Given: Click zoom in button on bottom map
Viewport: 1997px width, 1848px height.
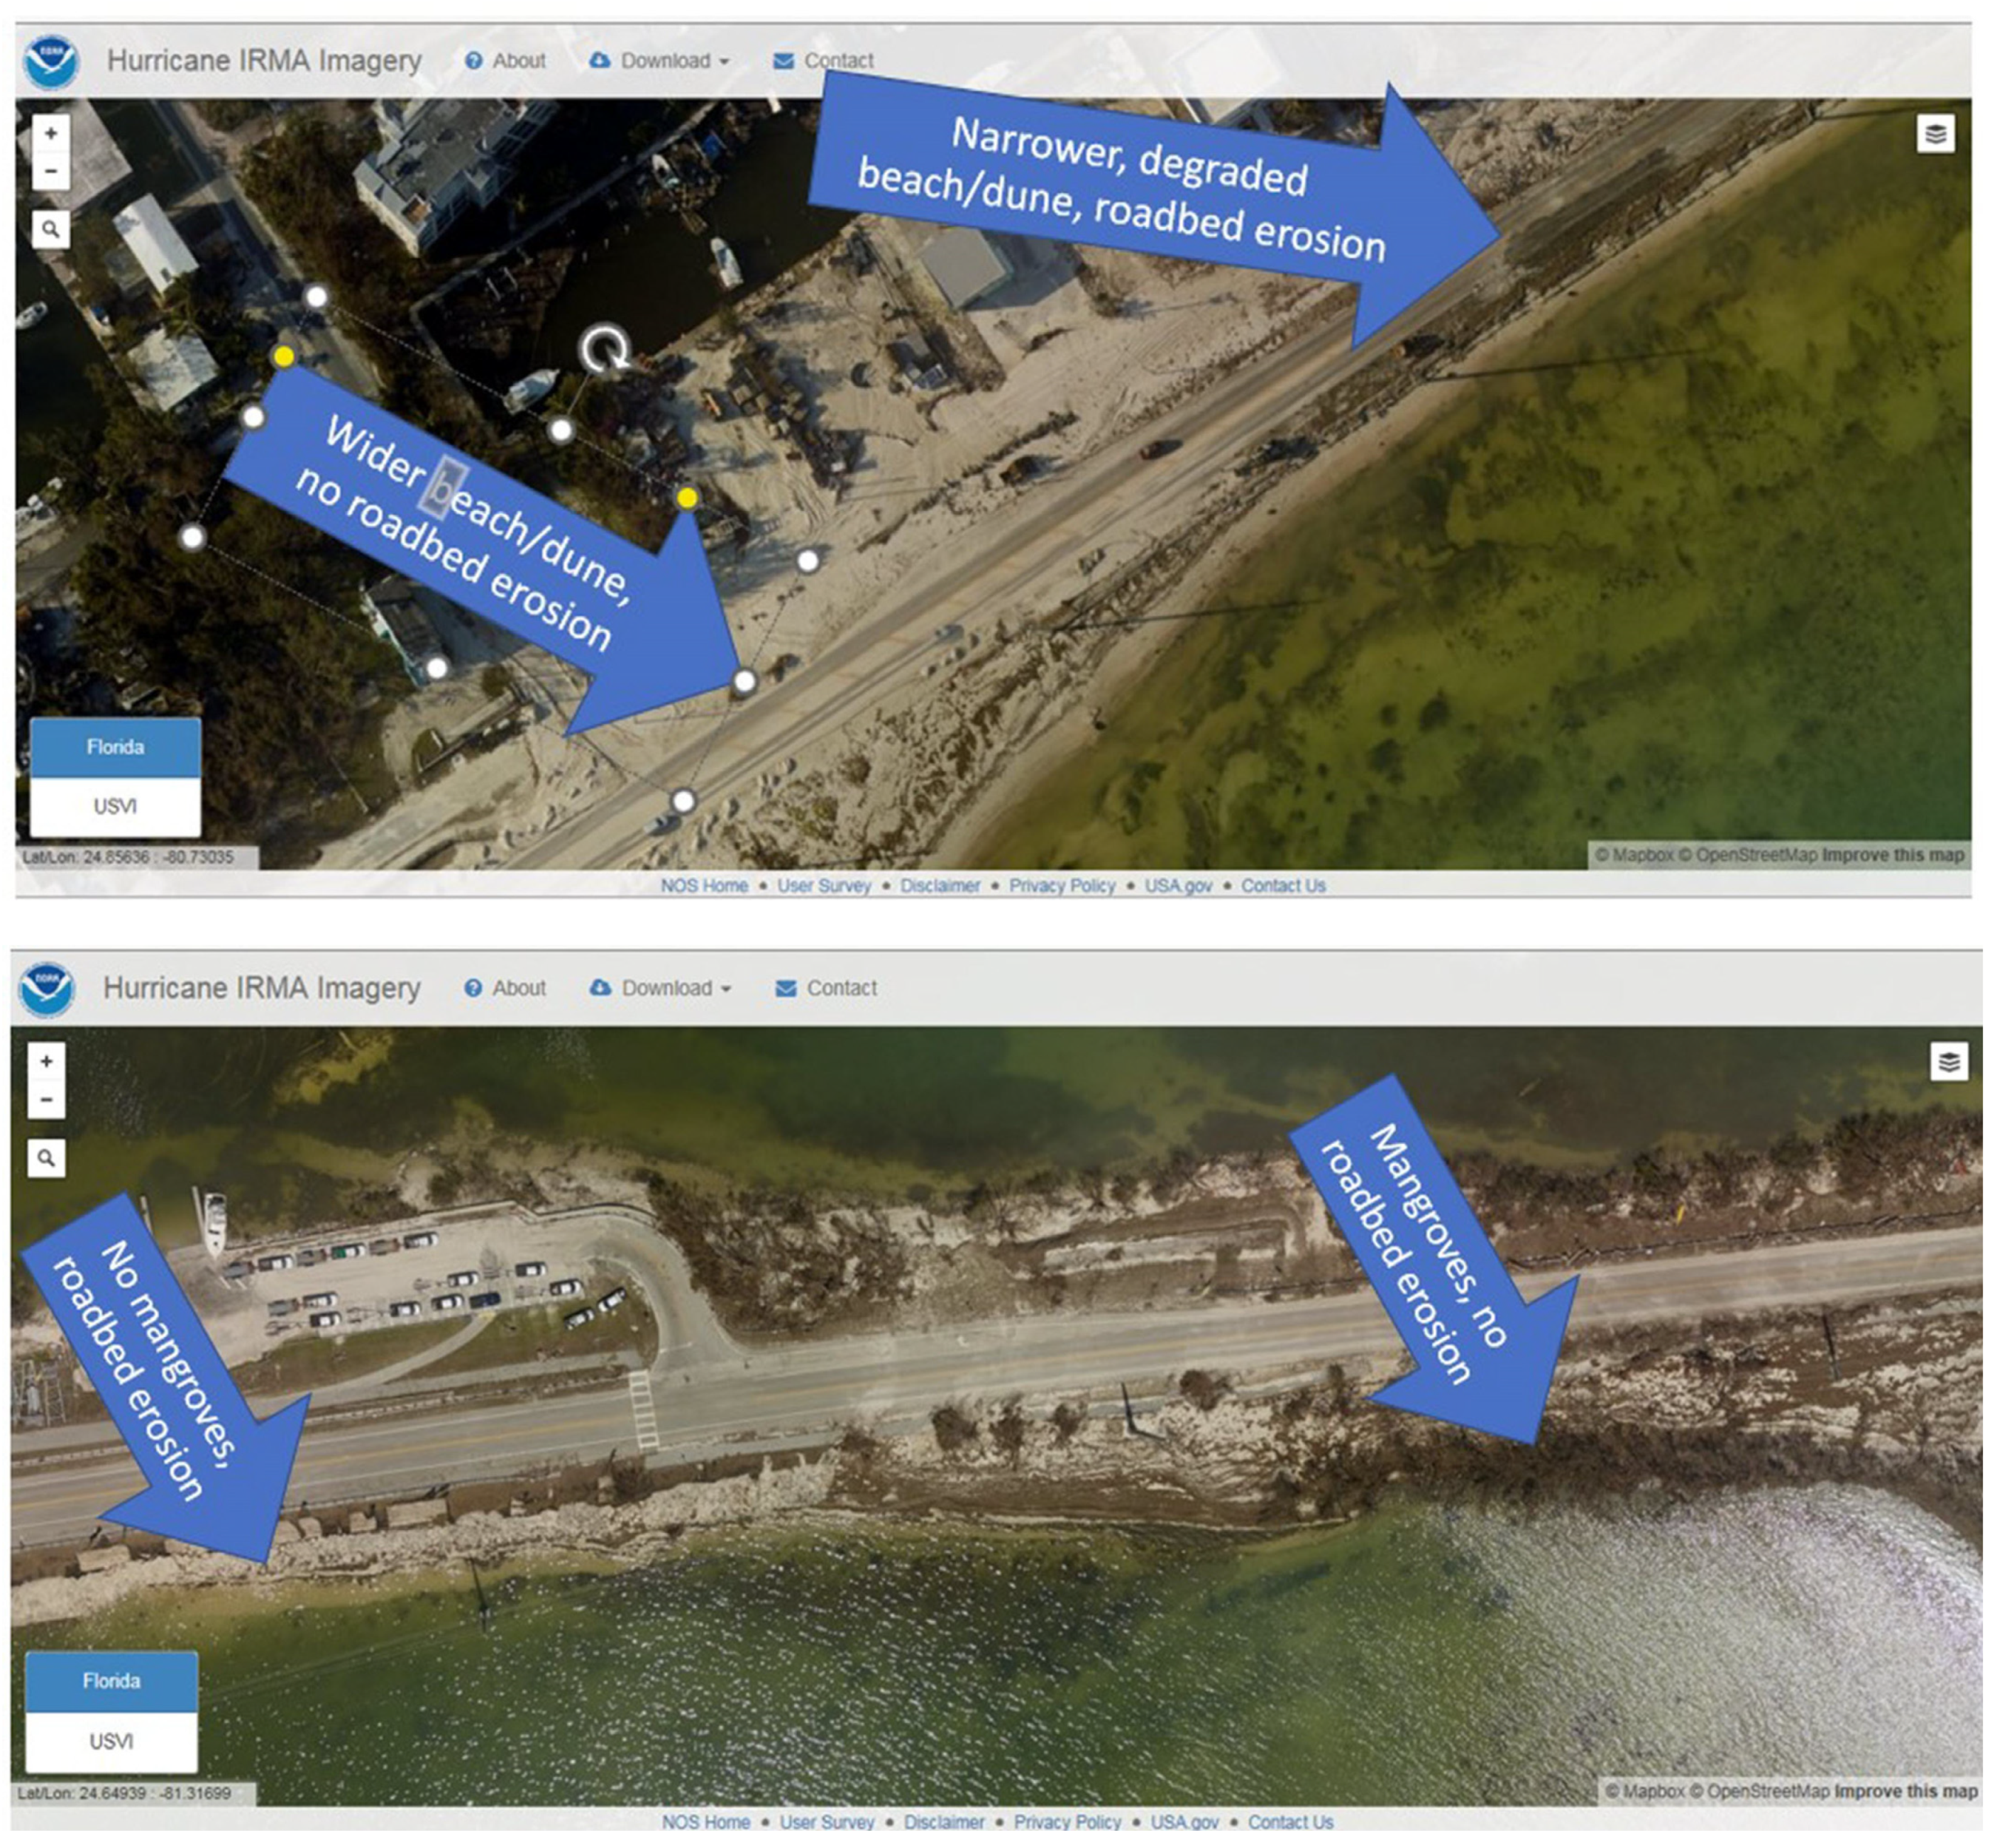Looking at the screenshot, I should pyautogui.click(x=46, y=1061).
